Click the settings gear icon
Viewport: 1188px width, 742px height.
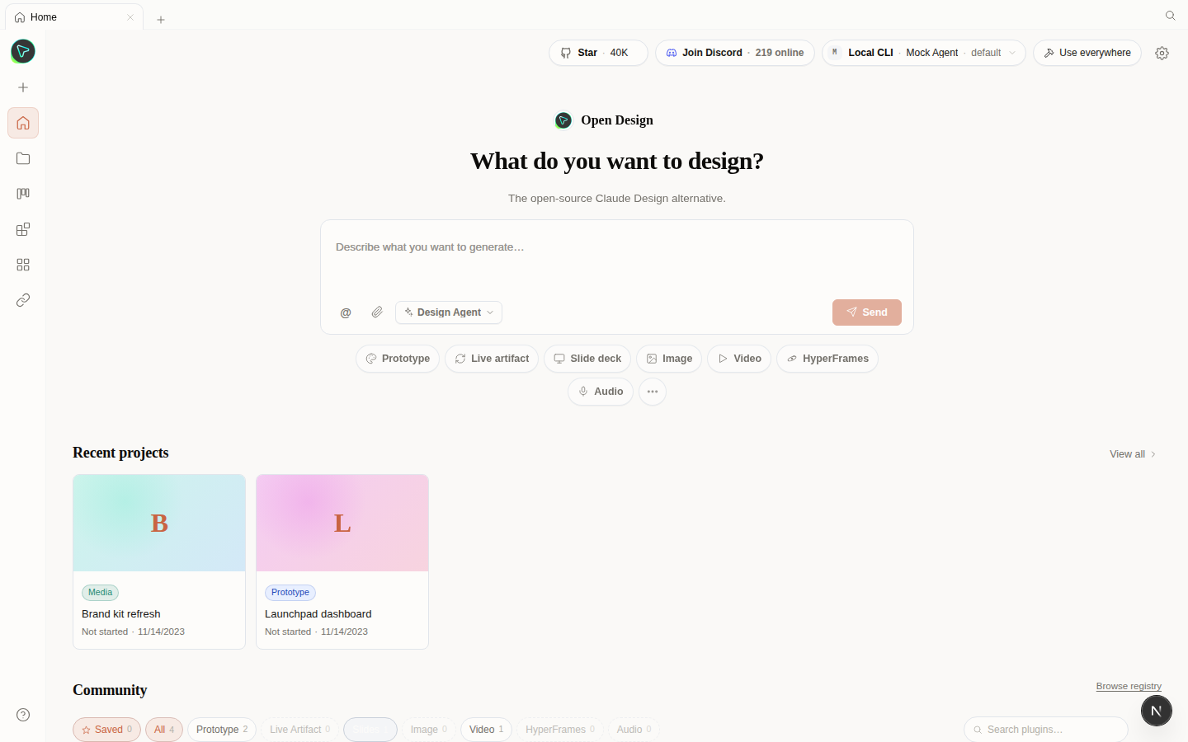(x=1162, y=53)
